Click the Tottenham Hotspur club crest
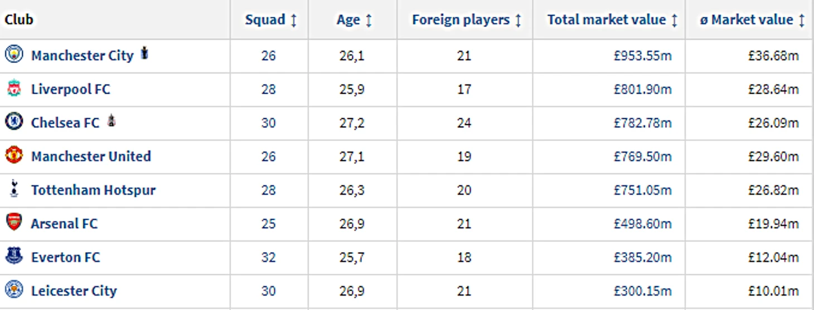Viewport: 814px width, 310px height. point(14,189)
